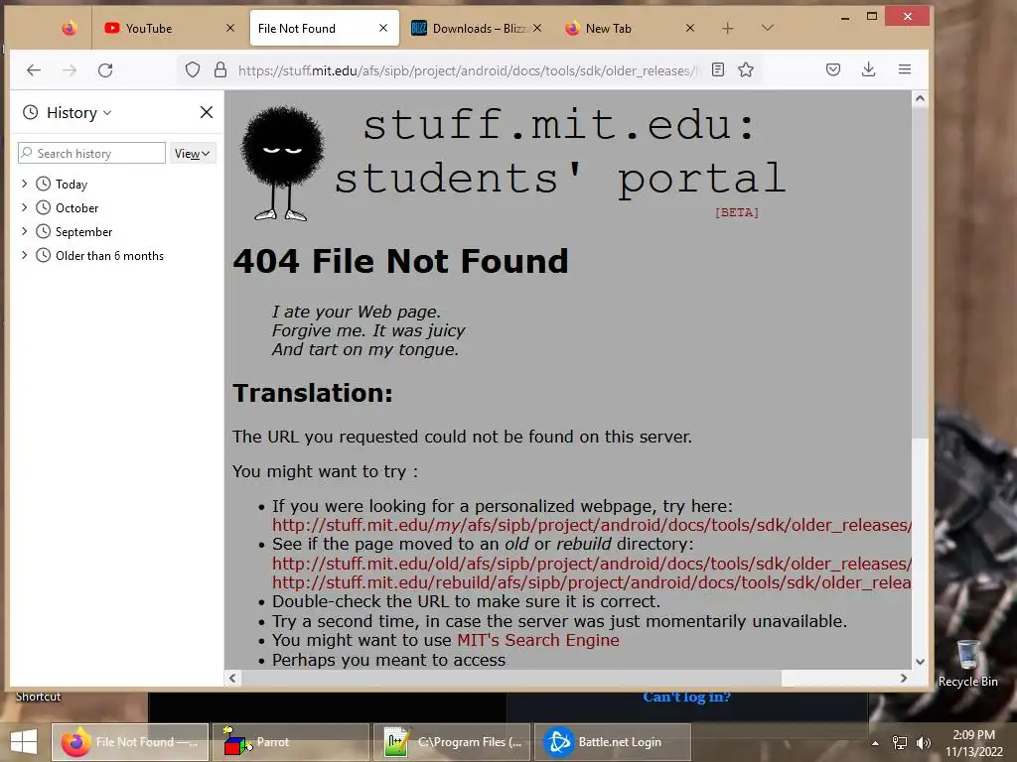Open the list all tabs chevron
The width and height of the screenshot is (1017, 762).
[x=768, y=28]
